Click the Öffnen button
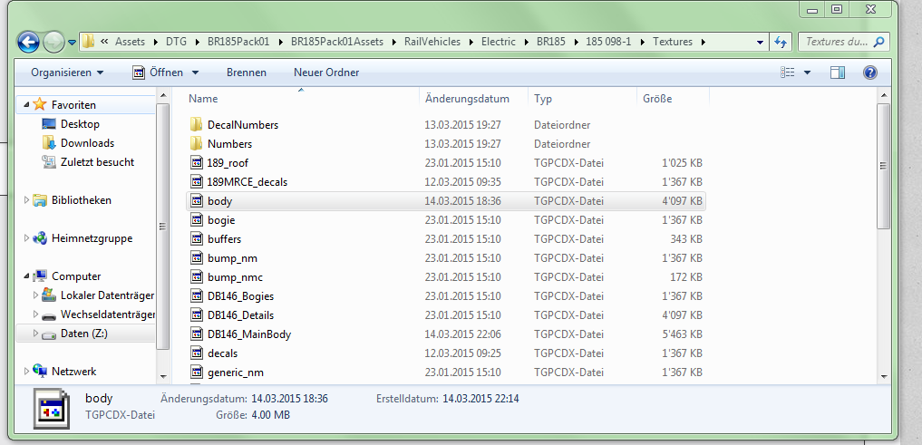The image size is (922, 445). pyautogui.click(x=159, y=73)
